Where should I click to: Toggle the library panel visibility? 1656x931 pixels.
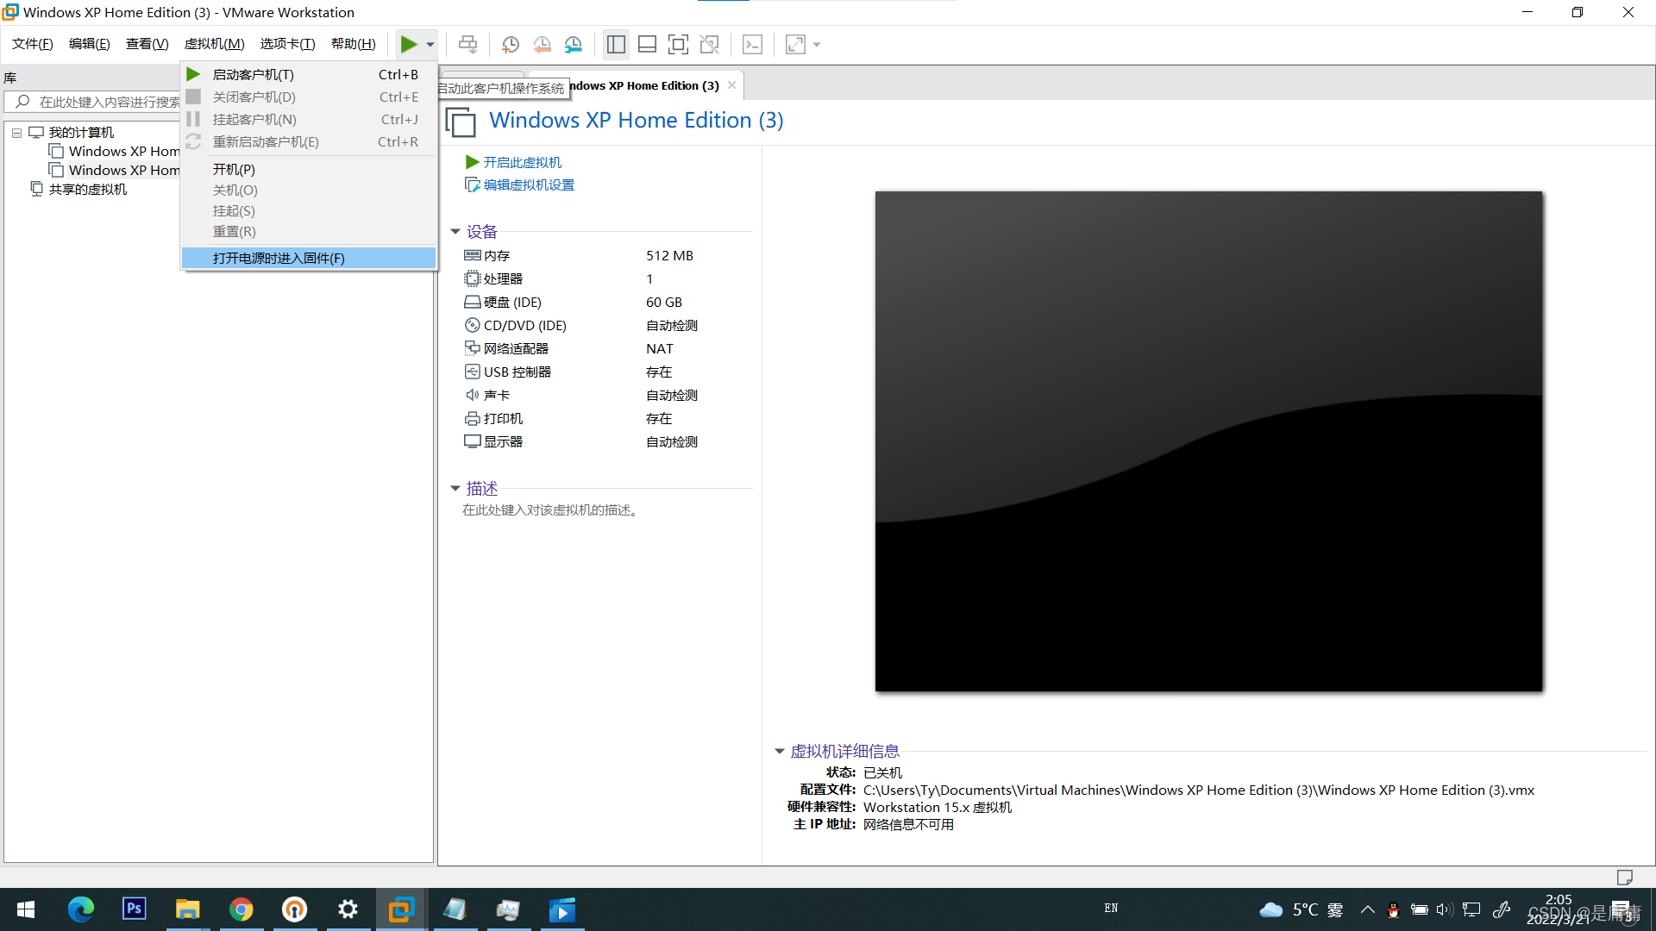[616, 44]
